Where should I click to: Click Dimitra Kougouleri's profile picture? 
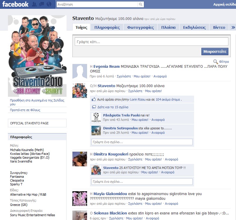[80, 159]
